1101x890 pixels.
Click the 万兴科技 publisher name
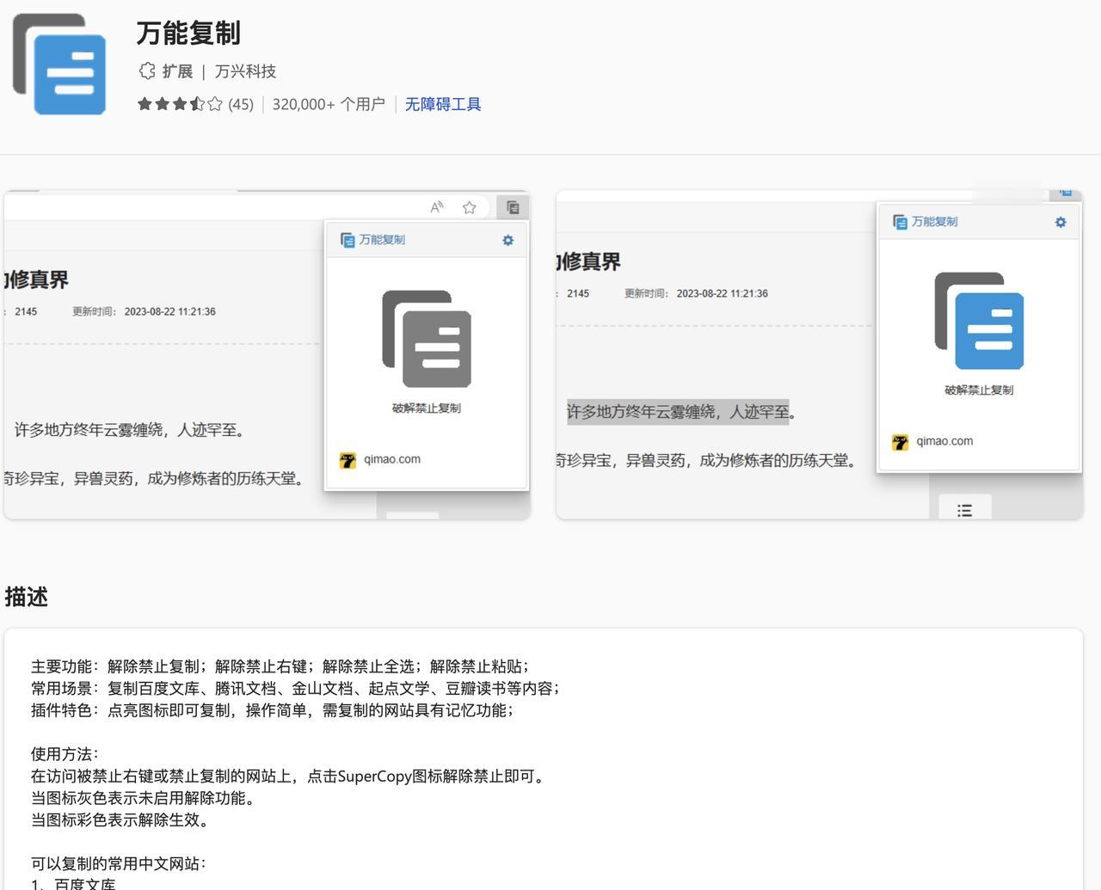(x=245, y=71)
